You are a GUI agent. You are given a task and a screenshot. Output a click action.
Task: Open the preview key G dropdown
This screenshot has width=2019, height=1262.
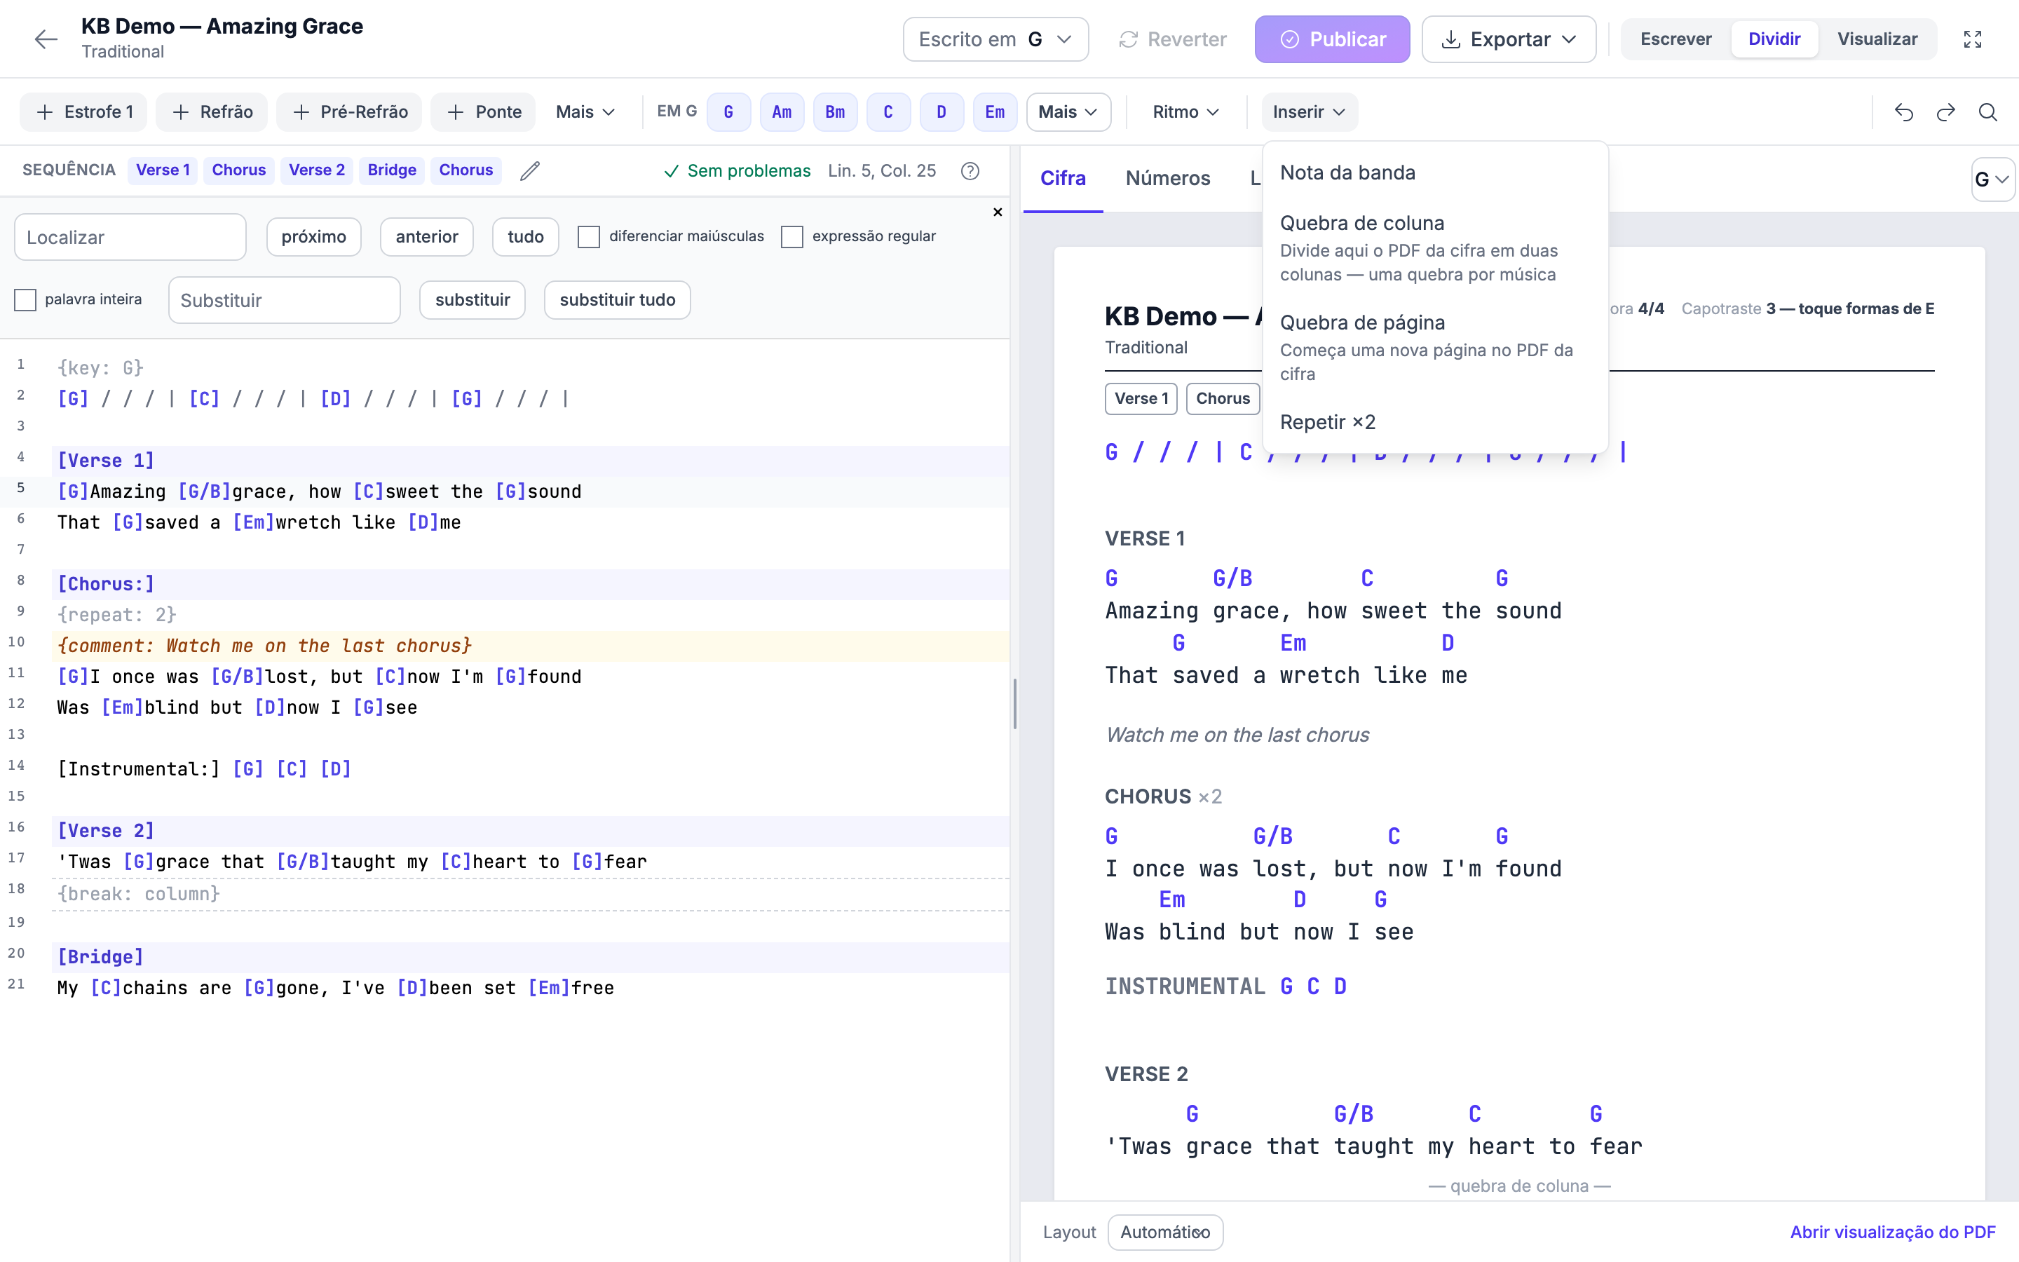[1992, 179]
